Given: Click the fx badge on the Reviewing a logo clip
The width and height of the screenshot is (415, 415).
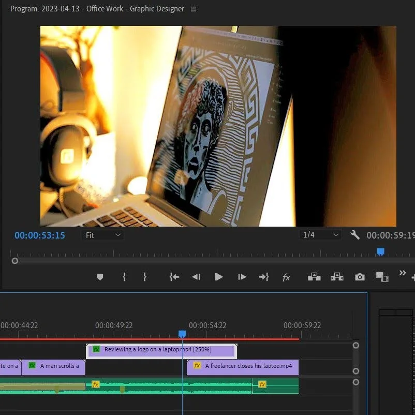Looking at the screenshot, I should (96, 349).
